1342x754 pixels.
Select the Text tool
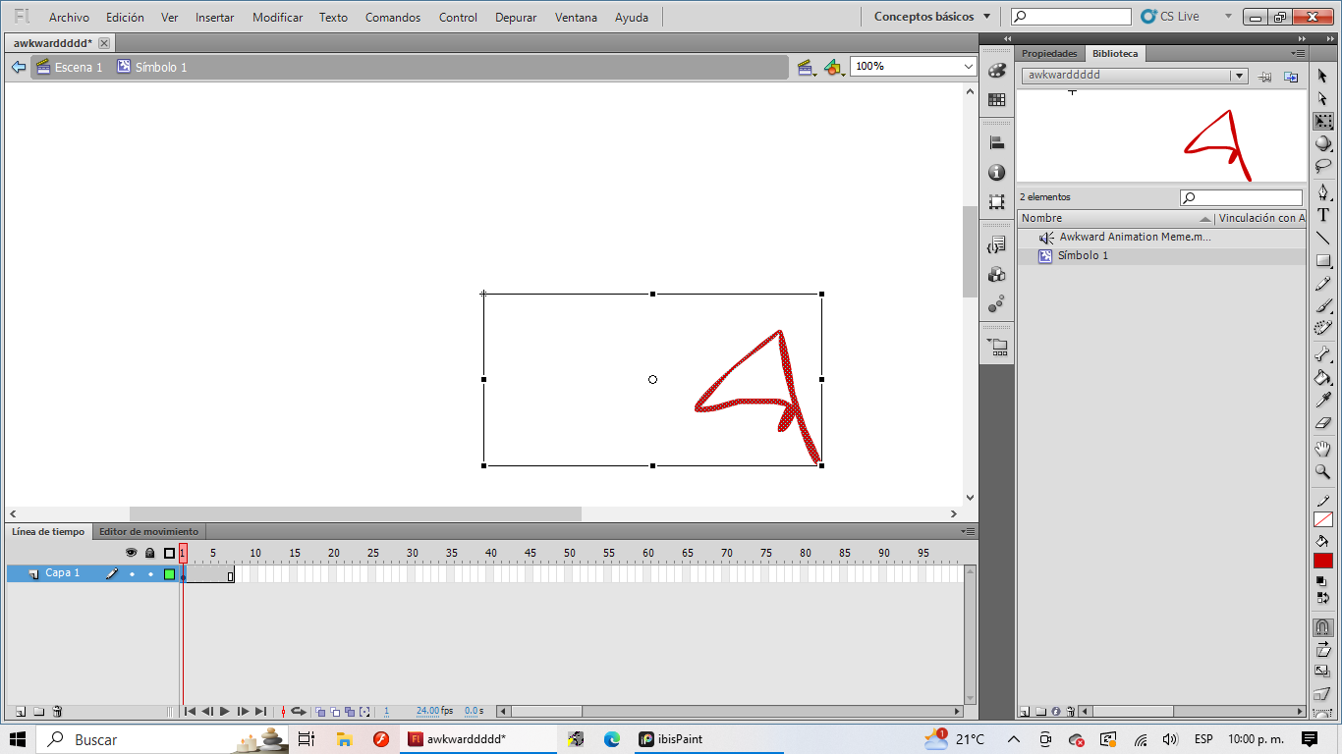click(1323, 215)
